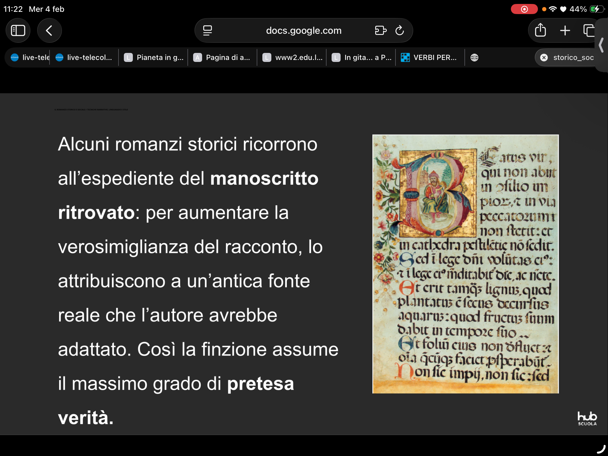The height and width of the screenshot is (456, 608).
Task: Tap the illuminated manuscript image
Action: (x=465, y=264)
